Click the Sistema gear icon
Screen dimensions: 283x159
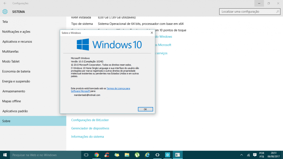(x=5, y=12)
